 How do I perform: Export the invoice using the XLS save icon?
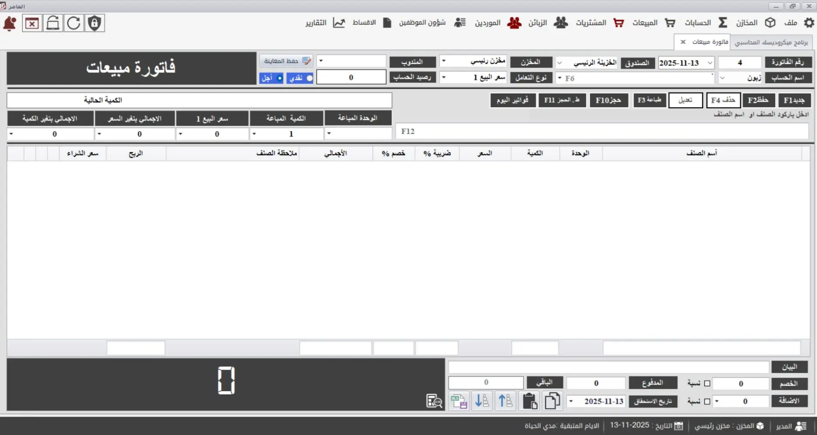(x=459, y=401)
